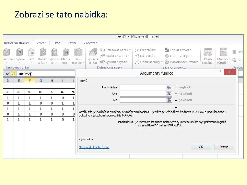Expand Definovat název dropdown arrow
The height and width of the screenshot is (185, 247).
pyautogui.click(x=130, y=50)
